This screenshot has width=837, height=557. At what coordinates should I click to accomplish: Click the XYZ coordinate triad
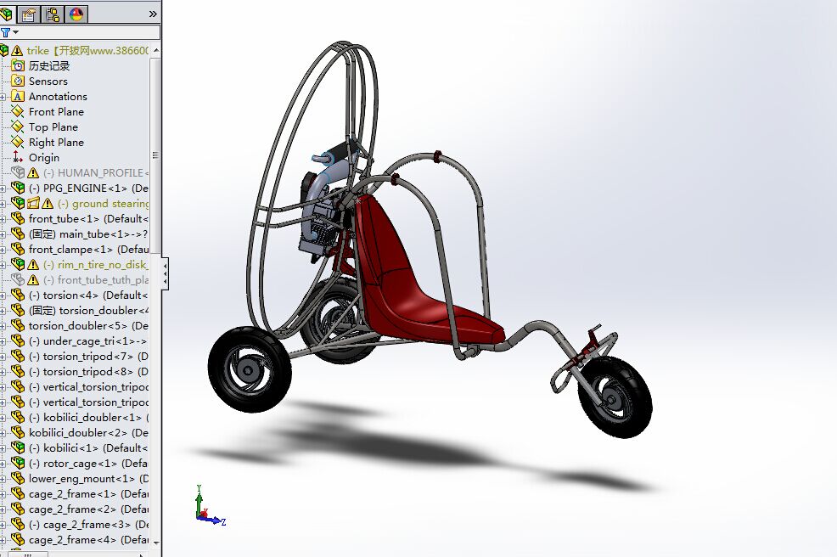click(209, 506)
